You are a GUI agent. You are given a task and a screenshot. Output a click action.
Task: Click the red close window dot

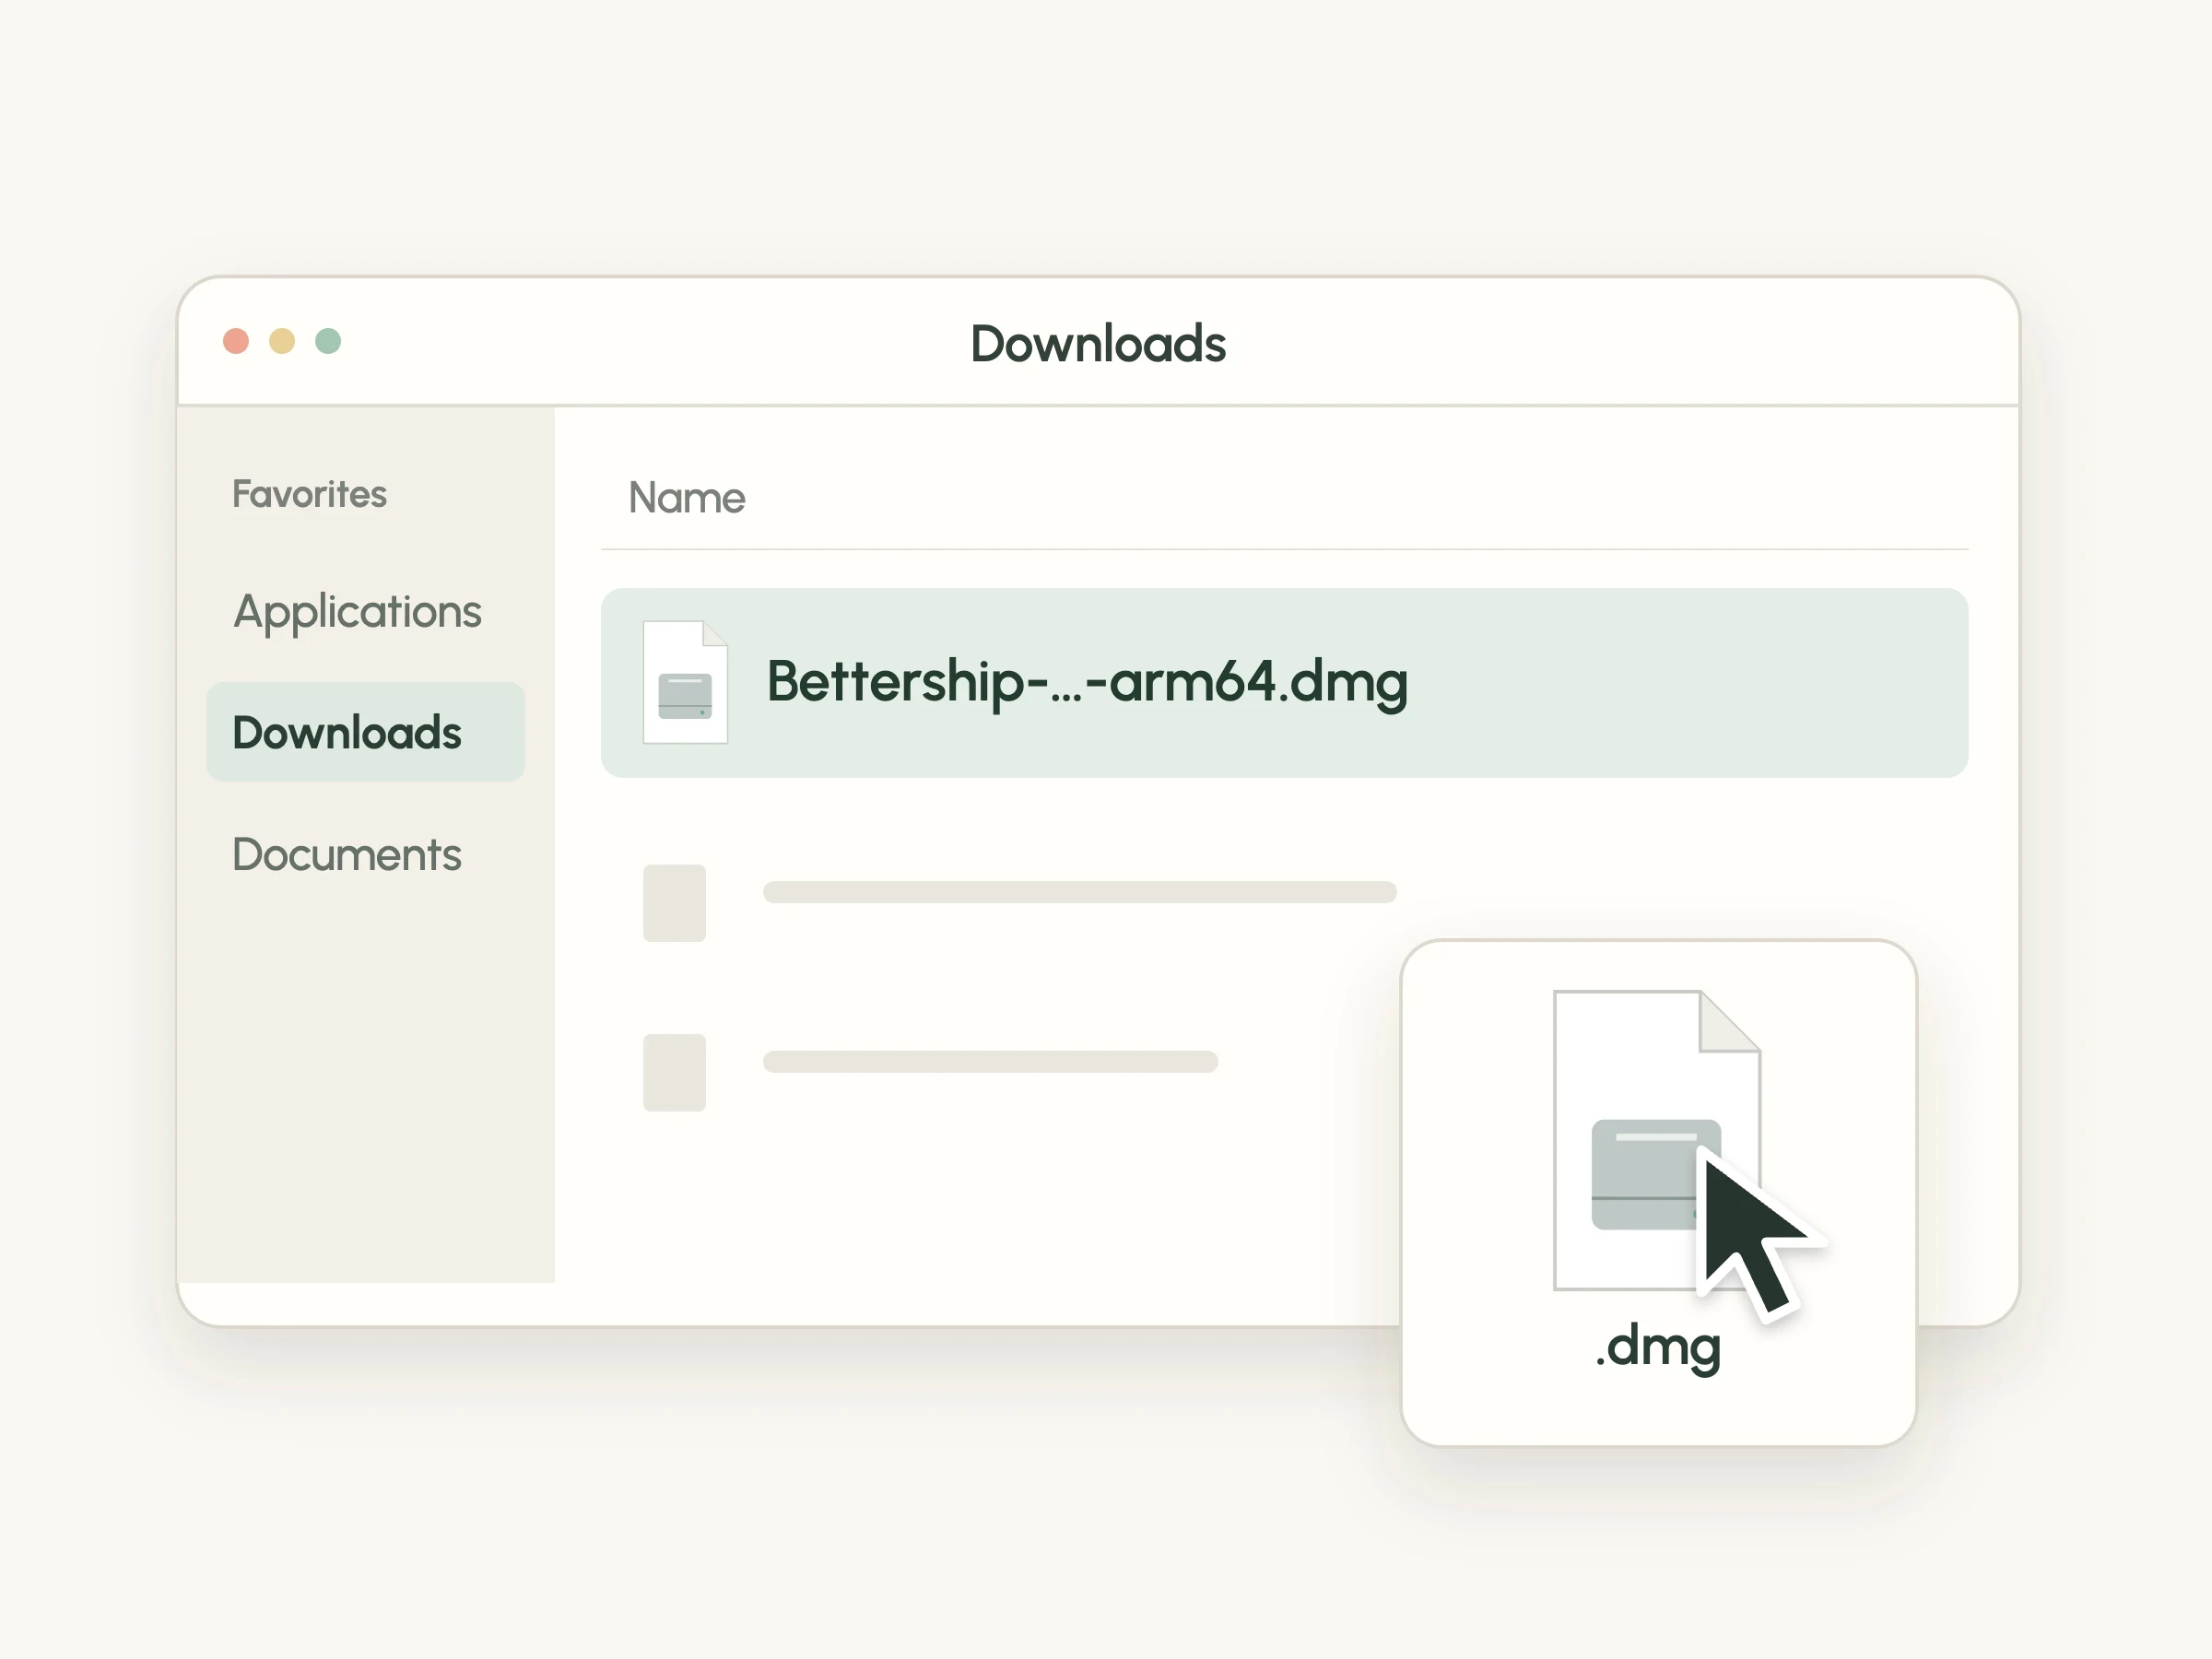(236, 341)
